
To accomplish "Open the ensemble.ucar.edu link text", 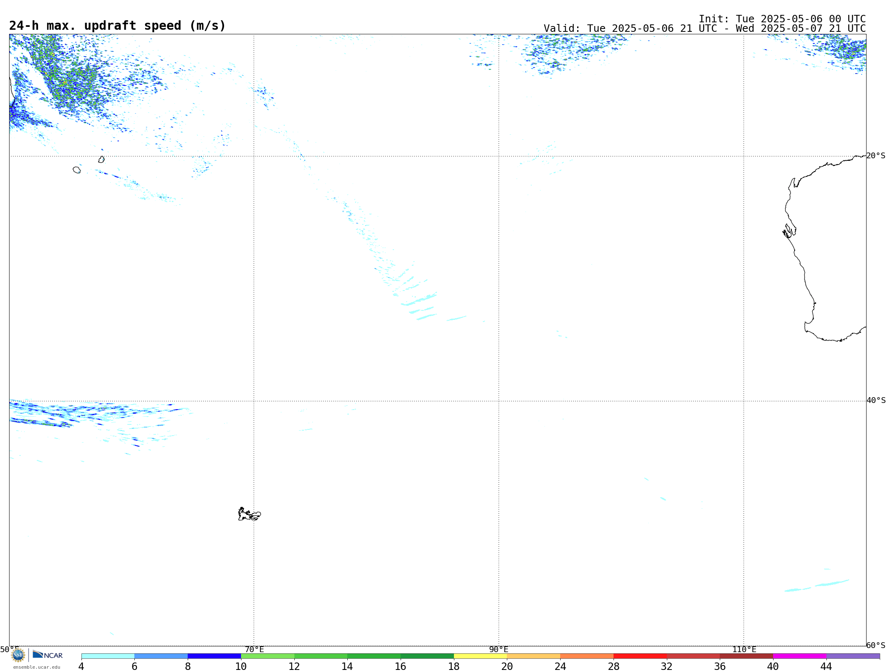I will (x=36, y=667).
